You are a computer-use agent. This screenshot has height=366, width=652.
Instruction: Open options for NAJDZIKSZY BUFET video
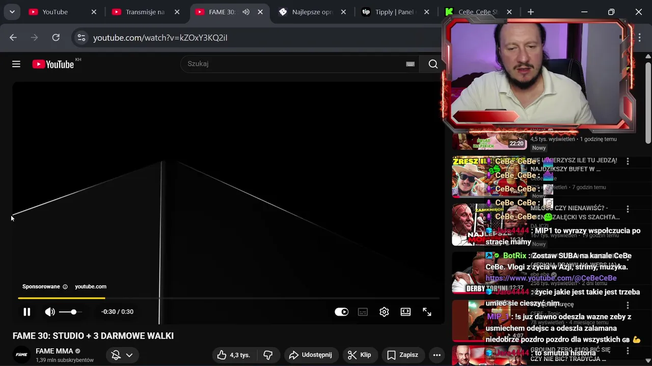pos(628,161)
